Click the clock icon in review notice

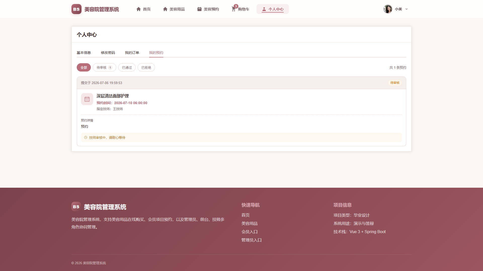(86, 138)
